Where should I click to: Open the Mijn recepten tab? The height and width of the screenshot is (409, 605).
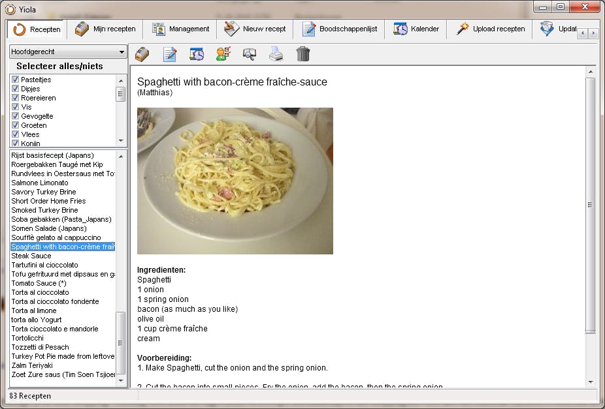pos(105,29)
